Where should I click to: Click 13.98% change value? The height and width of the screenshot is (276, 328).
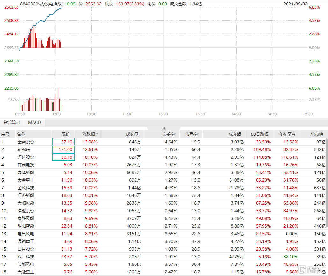(90, 142)
